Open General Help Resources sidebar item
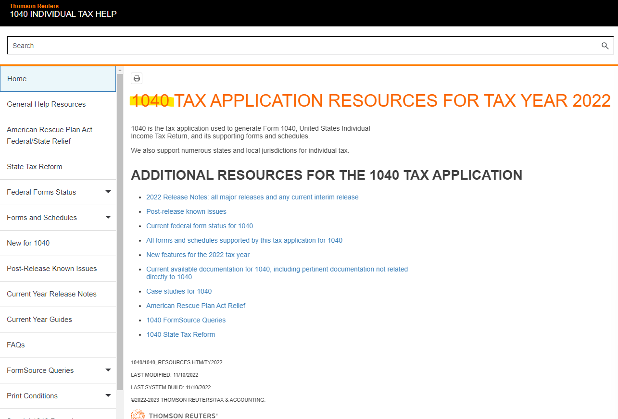This screenshot has width=618, height=419. pos(58,104)
